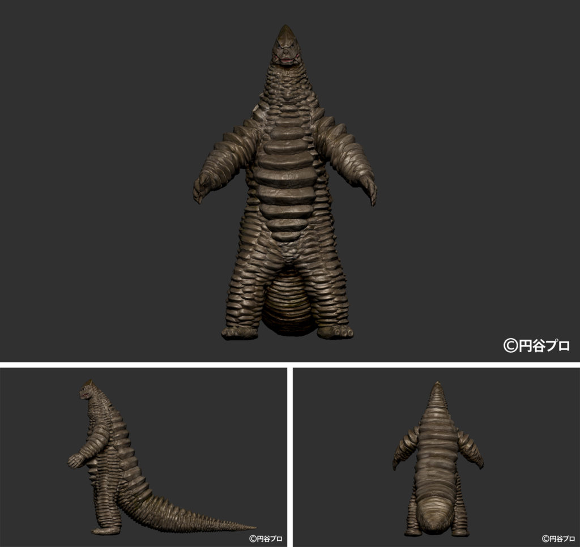Click the segmented belly plates in the front view
580x547 pixels.
click(x=286, y=181)
